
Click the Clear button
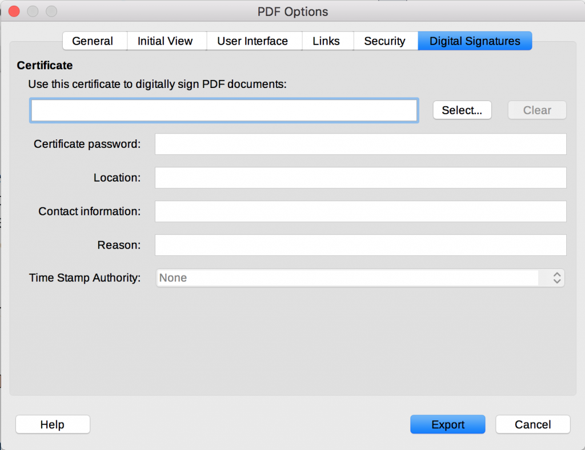tap(536, 110)
